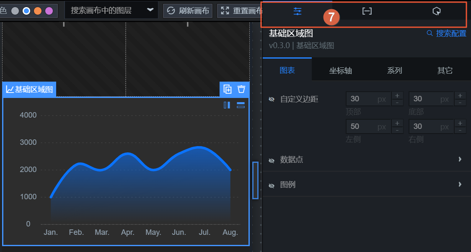Image resolution: width=471 pixels, height=252 pixels.
Task: Click the trash icon to delete 基础区域图
Action: [241, 89]
